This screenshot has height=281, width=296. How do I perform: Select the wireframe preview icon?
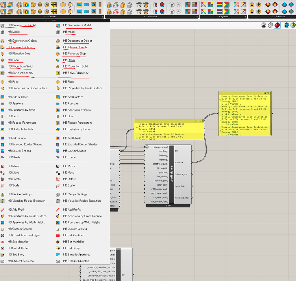pyautogui.click(x=270, y=25)
